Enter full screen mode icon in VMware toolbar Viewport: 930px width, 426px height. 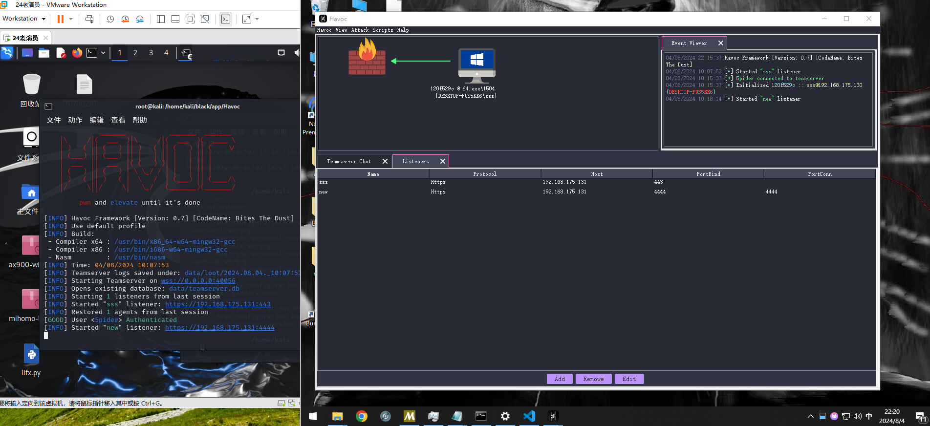pos(190,19)
